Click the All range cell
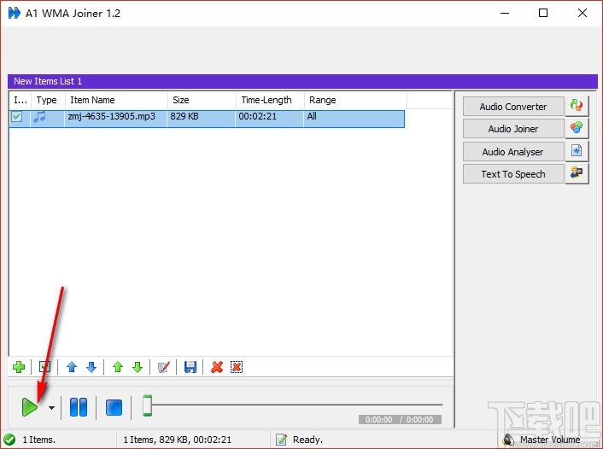The width and height of the screenshot is (603, 449). pos(312,116)
